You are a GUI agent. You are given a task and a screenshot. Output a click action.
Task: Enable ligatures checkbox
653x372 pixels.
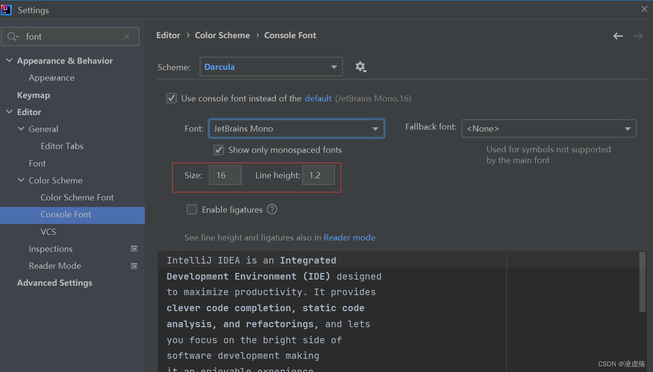tap(192, 209)
